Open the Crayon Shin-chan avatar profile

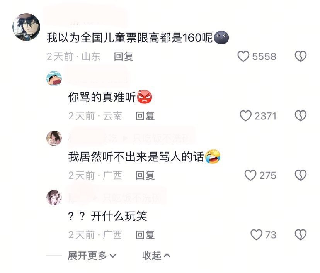[x=54, y=78]
